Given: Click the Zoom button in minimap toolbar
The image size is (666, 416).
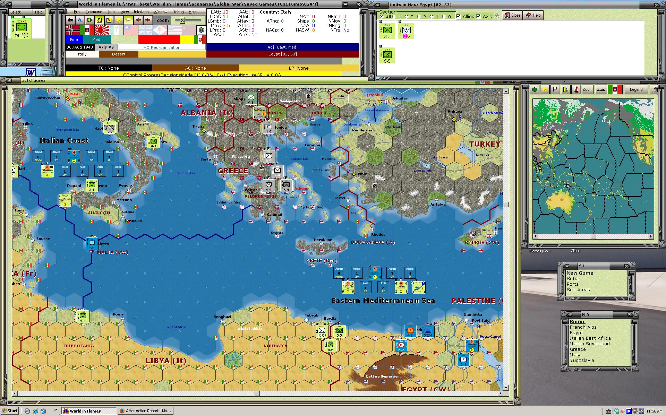Looking at the screenshot, I should [x=587, y=89].
